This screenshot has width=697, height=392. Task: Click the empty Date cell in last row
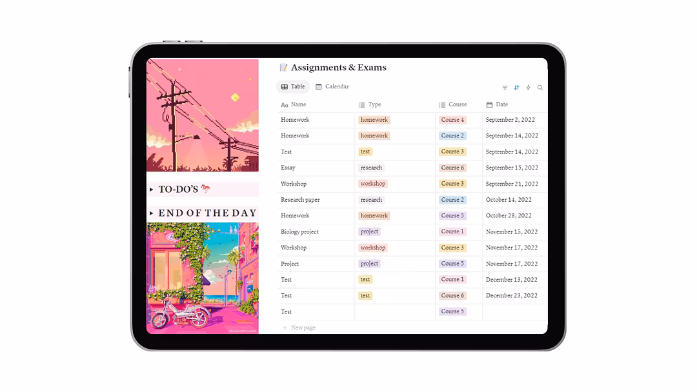514,312
